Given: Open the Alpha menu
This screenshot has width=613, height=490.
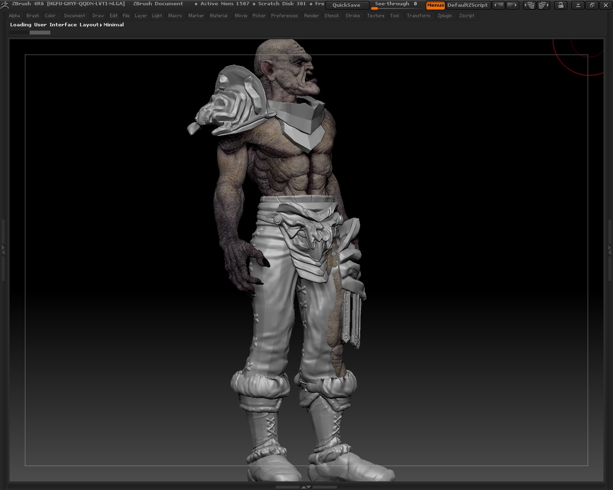Looking at the screenshot, I should [x=14, y=16].
